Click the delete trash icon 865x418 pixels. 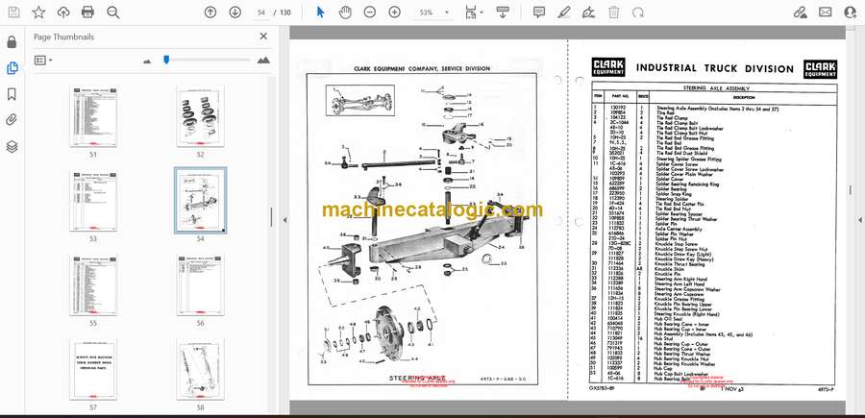[x=613, y=12]
